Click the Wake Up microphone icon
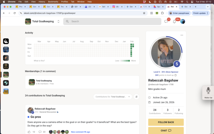This screenshot has height=134, width=214. [208, 91]
